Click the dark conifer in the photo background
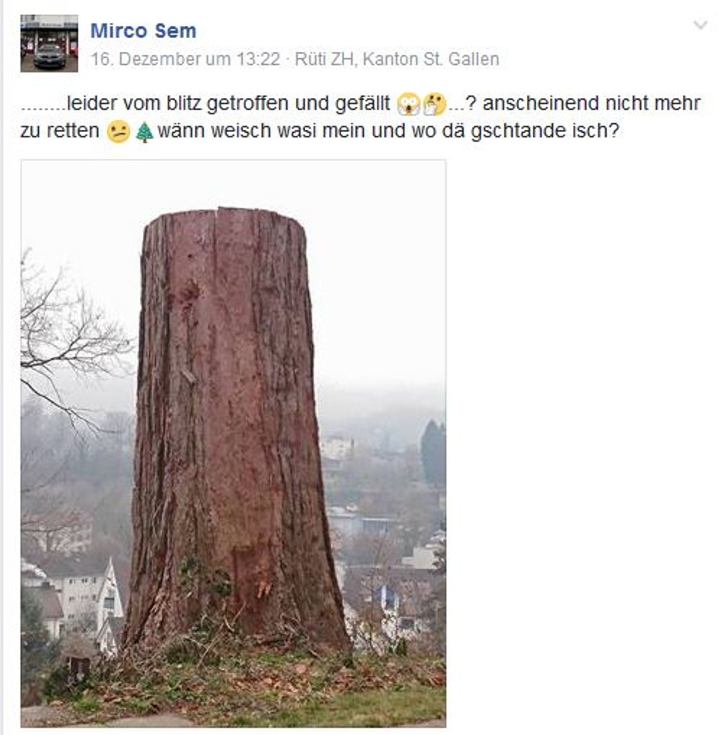722x735 pixels. pyautogui.click(x=432, y=452)
